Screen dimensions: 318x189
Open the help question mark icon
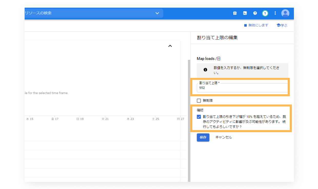pyautogui.click(x=255, y=13)
